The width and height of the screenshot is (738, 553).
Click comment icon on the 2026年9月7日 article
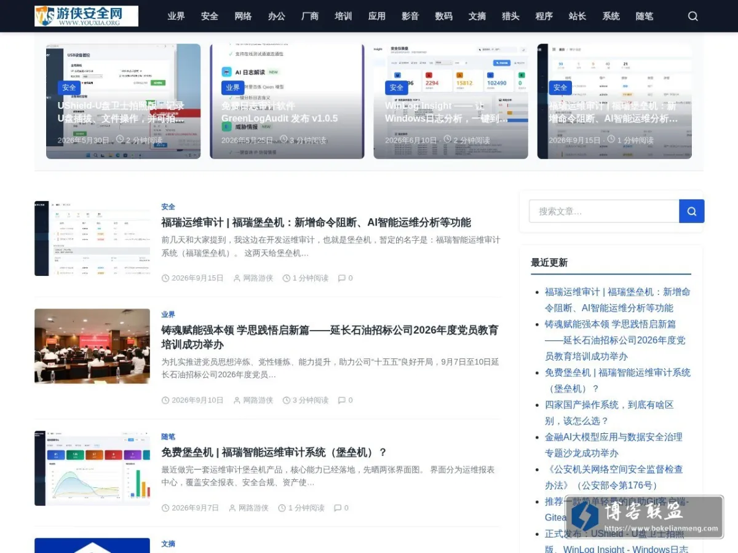click(338, 508)
